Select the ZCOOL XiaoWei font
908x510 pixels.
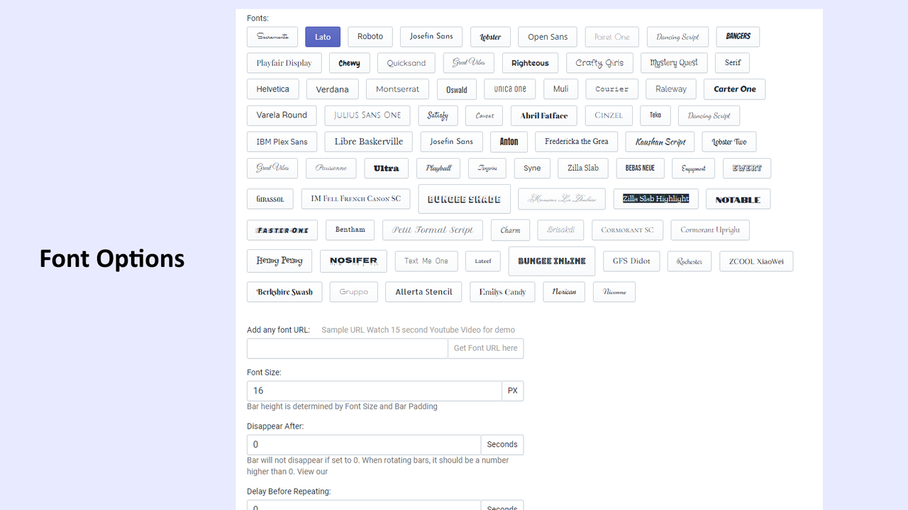(756, 261)
